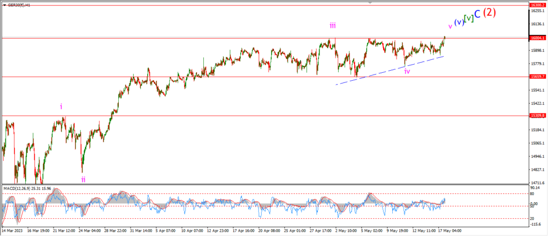Click the 16004.1 red price tag

point(537,38)
